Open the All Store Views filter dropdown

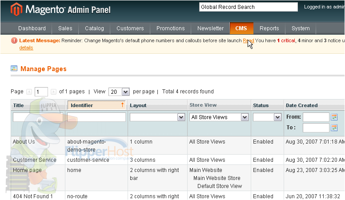(x=219, y=117)
